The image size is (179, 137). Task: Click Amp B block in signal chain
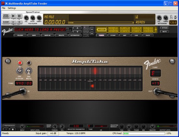click(x=125, y=31)
